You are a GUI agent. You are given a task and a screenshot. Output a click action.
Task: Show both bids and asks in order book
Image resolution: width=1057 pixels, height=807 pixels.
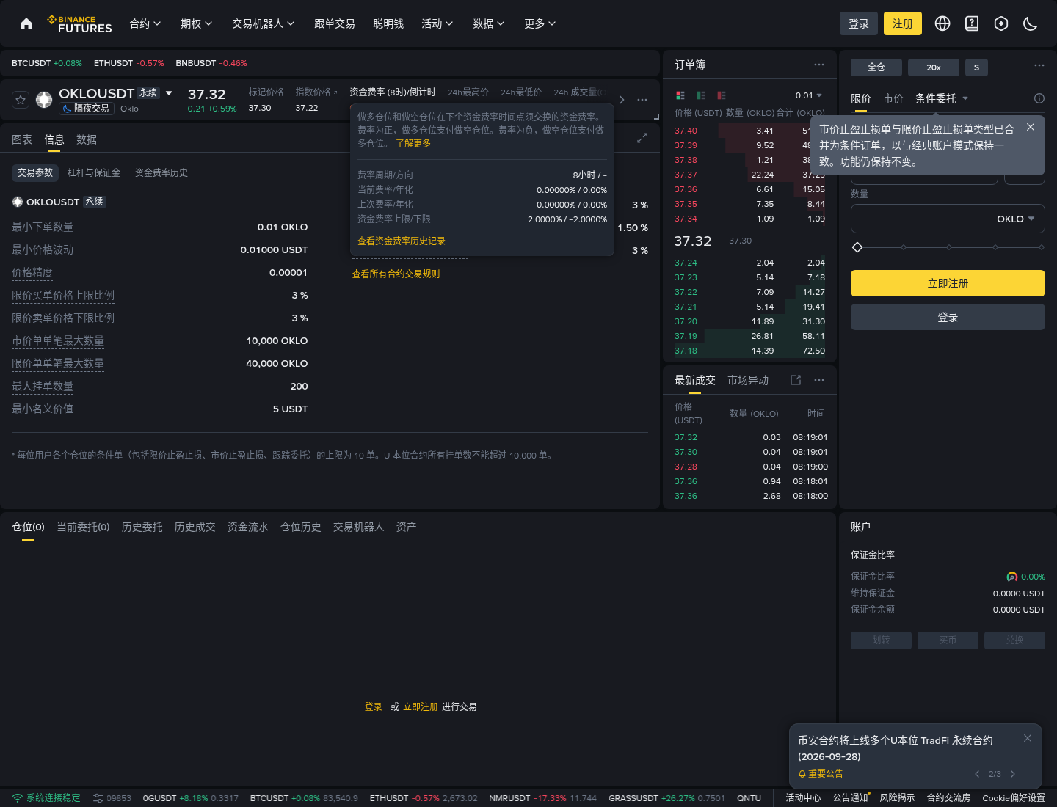680,95
